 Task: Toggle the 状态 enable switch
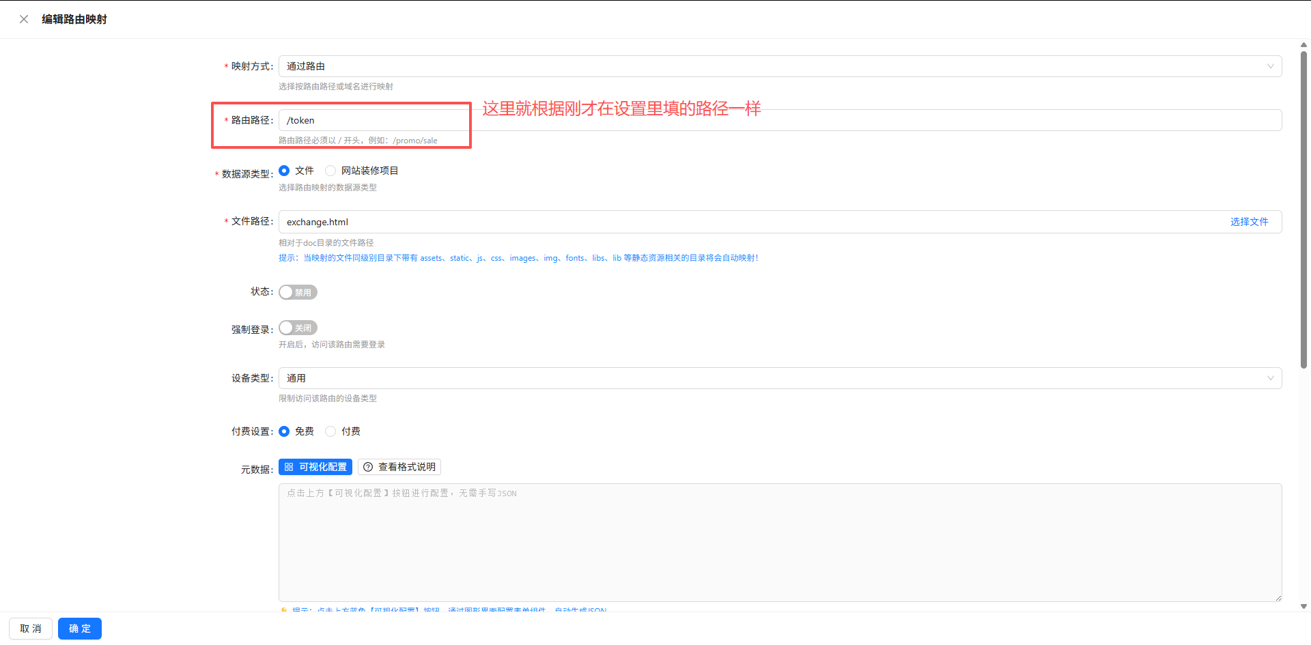coord(298,292)
